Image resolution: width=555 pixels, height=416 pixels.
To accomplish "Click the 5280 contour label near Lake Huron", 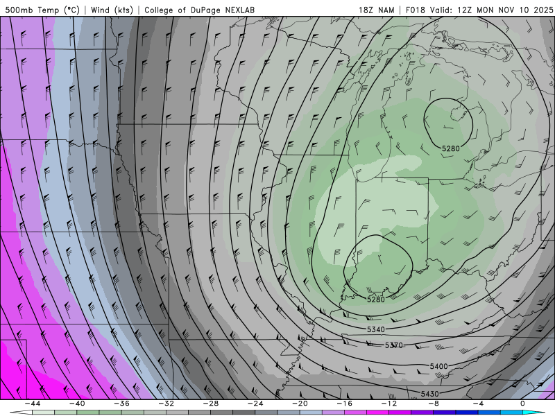I will [450, 148].
